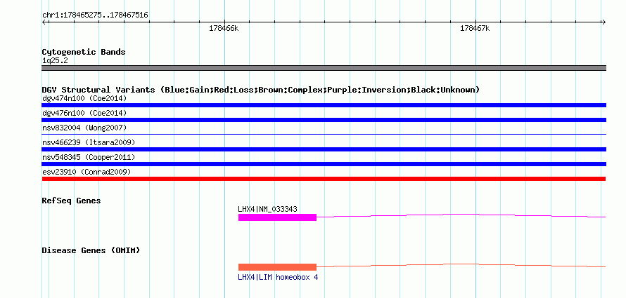Image resolution: width=626 pixels, height=298 pixels.
Task: Click the nsv466239 (Itsara2009) variant label
Action: 89,142
